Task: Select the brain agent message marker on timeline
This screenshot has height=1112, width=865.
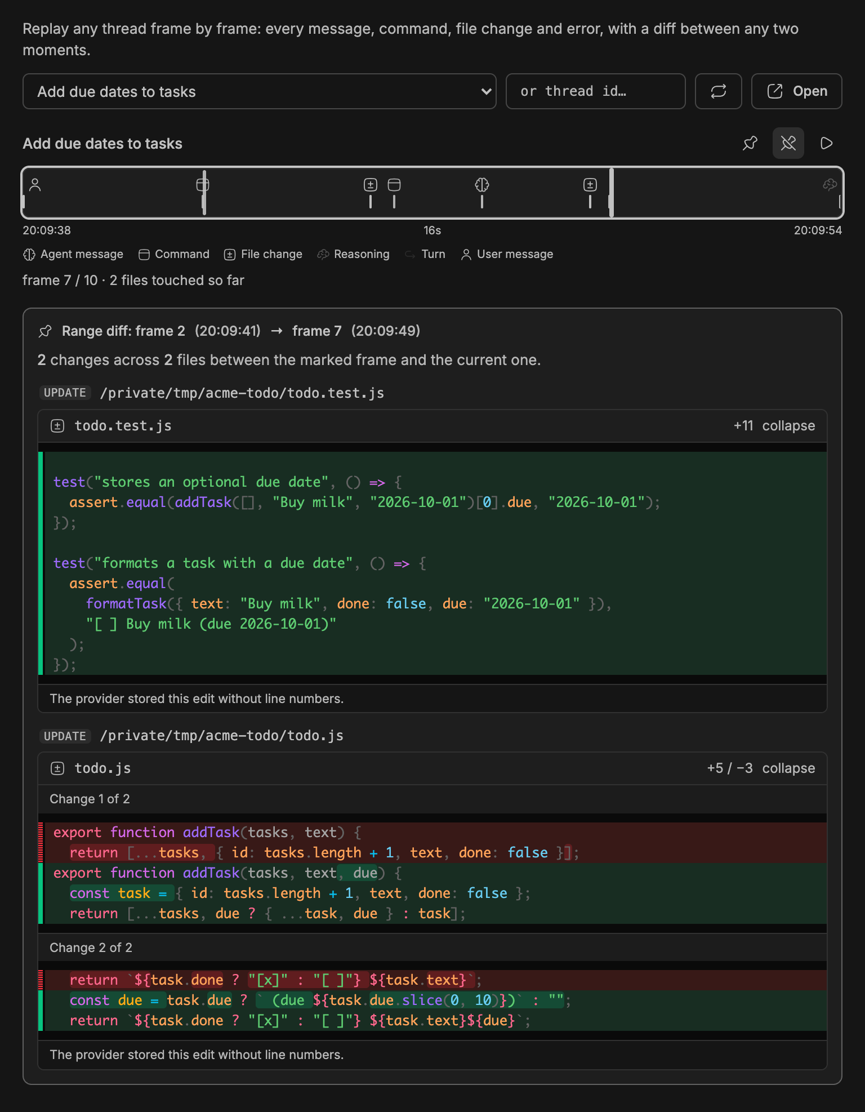Action: click(x=482, y=185)
